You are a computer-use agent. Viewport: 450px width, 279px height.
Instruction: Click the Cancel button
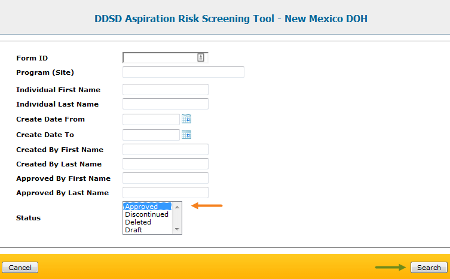20,267
